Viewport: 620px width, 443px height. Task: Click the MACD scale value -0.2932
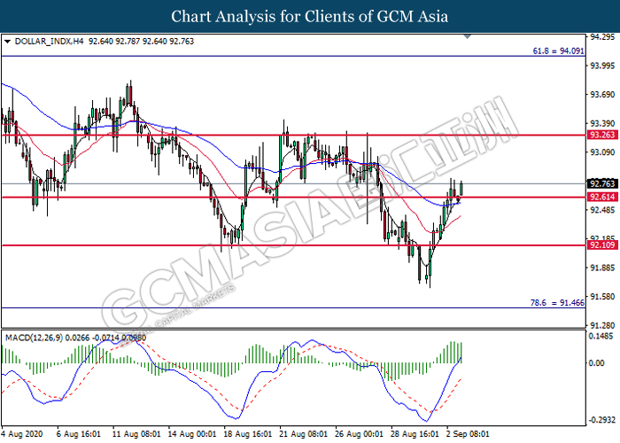[x=601, y=420]
